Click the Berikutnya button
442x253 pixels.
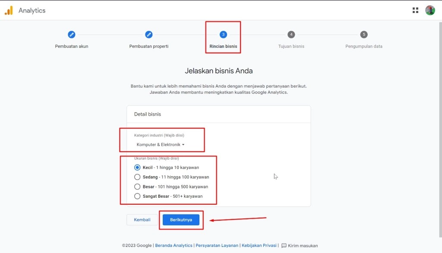(x=181, y=220)
